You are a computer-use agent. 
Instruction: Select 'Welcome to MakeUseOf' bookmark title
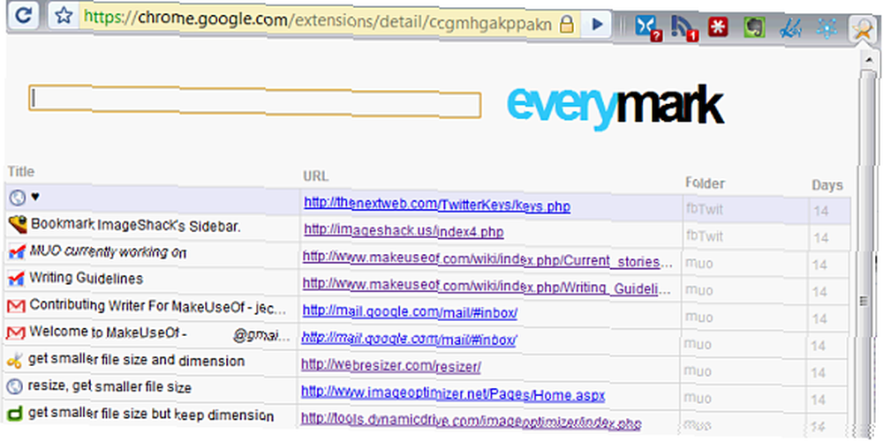point(160,333)
